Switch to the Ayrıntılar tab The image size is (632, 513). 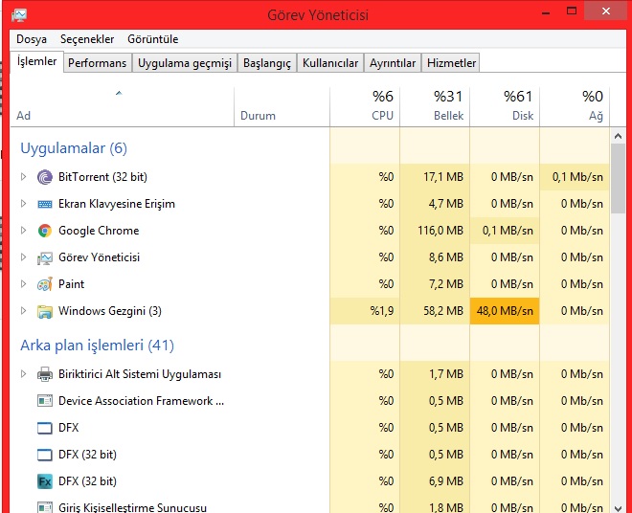(393, 63)
